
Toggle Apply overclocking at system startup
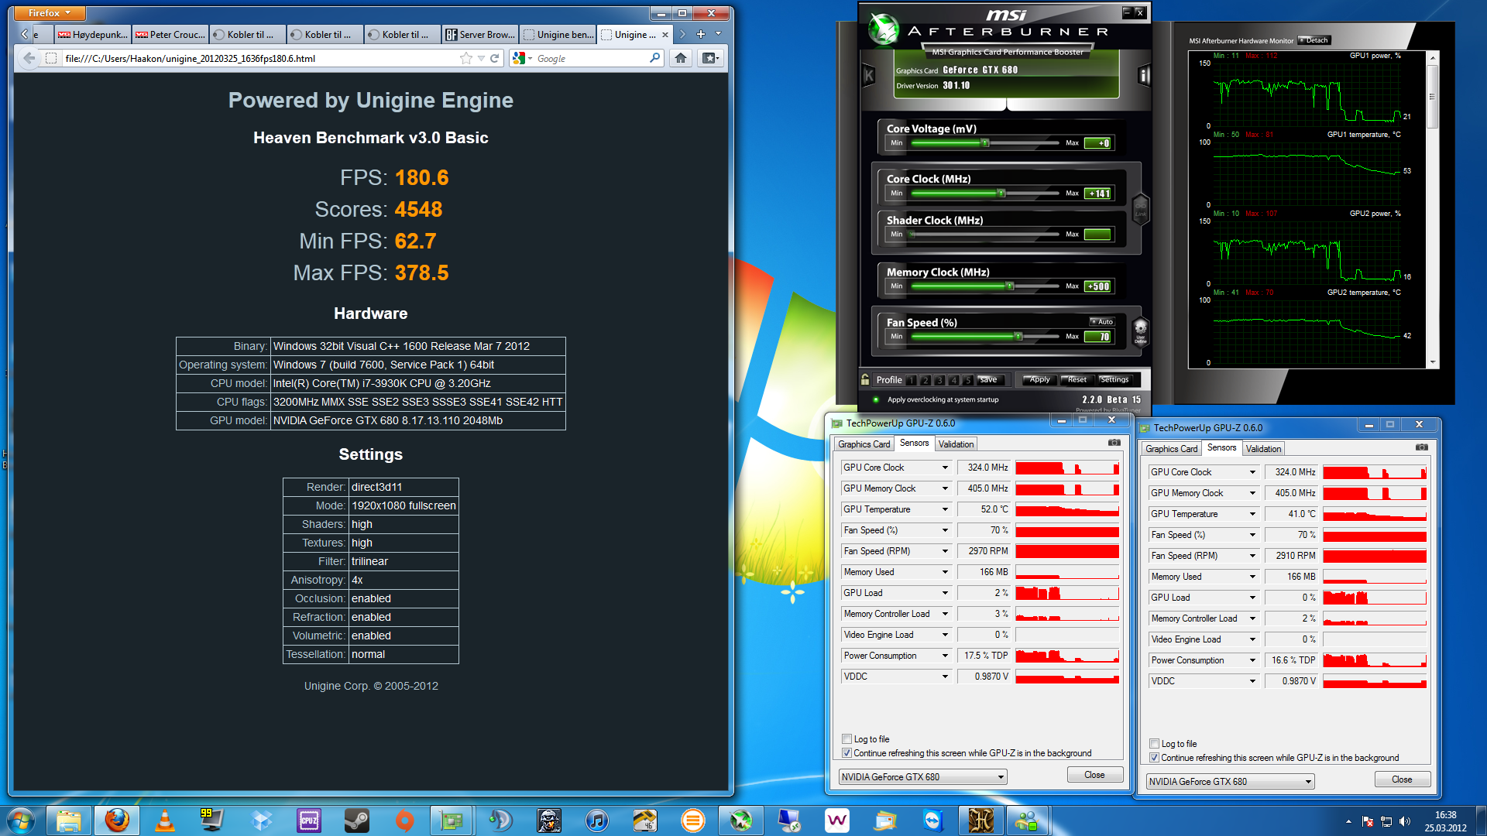pos(876,400)
